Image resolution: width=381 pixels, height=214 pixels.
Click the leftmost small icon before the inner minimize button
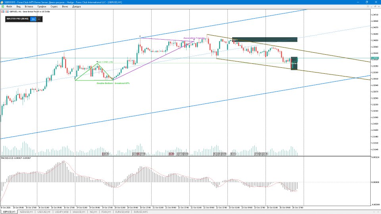(x=367, y=7)
